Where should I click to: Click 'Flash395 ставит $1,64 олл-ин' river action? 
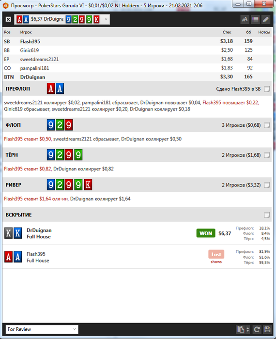click(x=36, y=199)
